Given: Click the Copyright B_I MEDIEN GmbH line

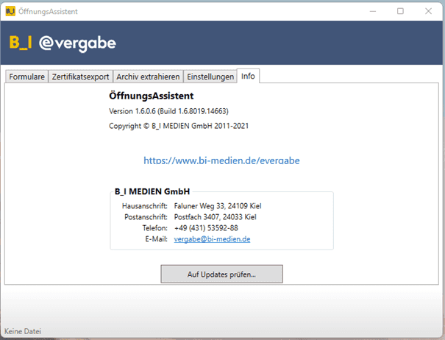Looking at the screenshot, I should 179,126.
